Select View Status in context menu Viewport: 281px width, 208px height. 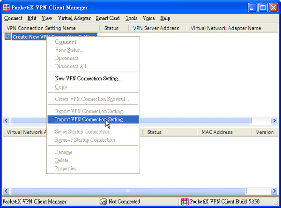tap(93, 50)
